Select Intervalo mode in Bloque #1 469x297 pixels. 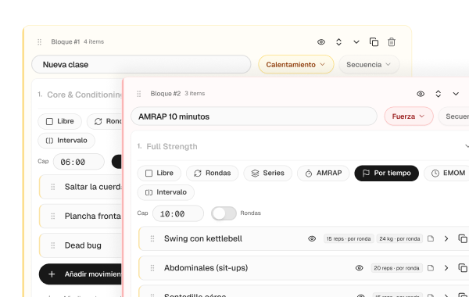click(x=66, y=140)
